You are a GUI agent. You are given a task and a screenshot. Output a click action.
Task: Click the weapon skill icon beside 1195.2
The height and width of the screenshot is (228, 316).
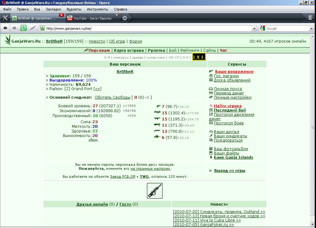tap(157, 119)
